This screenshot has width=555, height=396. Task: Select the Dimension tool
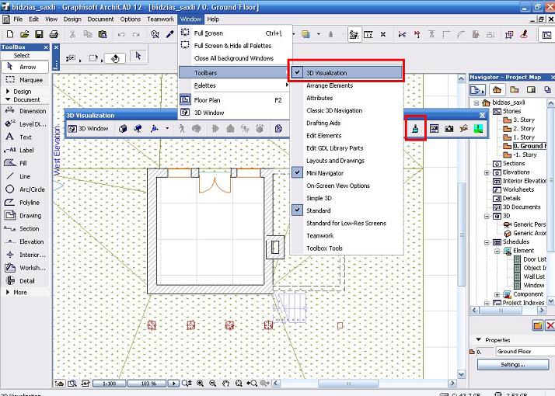point(25,111)
